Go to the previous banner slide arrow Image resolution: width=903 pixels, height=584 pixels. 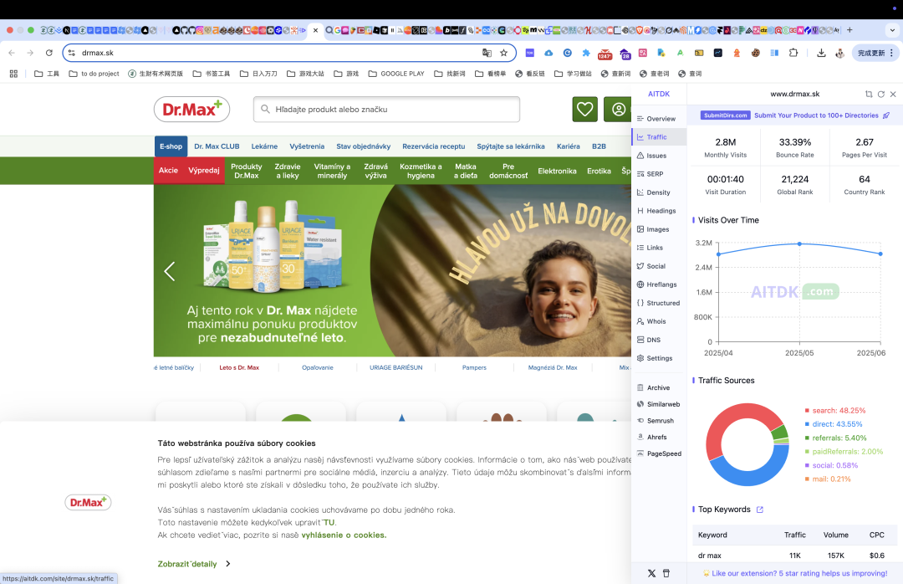coord(169,271)
